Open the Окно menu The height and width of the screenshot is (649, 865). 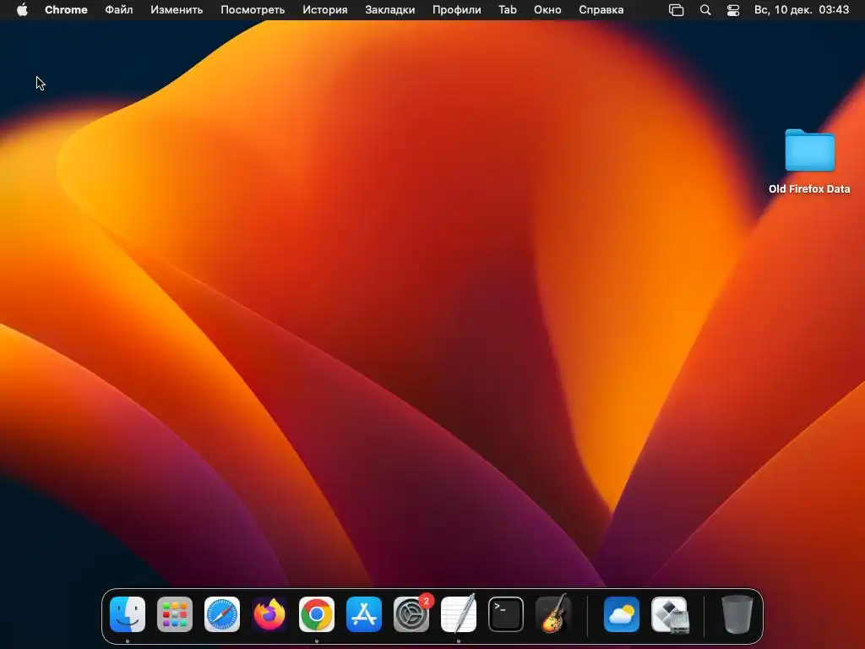547,10
